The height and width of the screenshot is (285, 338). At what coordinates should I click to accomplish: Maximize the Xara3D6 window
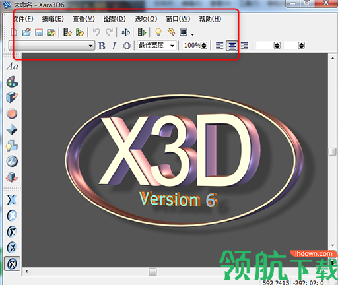[x=307, y=3]
